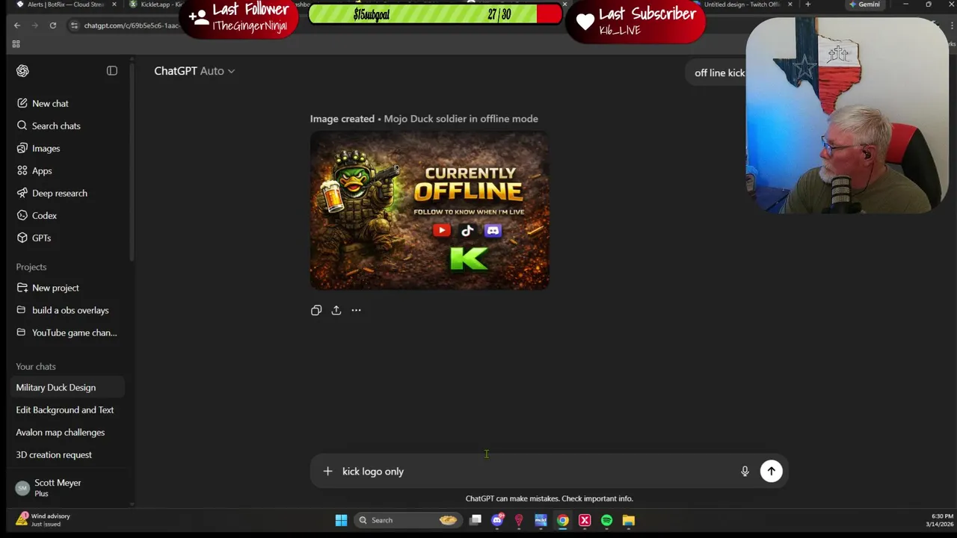Collapse the Projects section header
The image size is (957, 538).
click(x=31, y=267)
